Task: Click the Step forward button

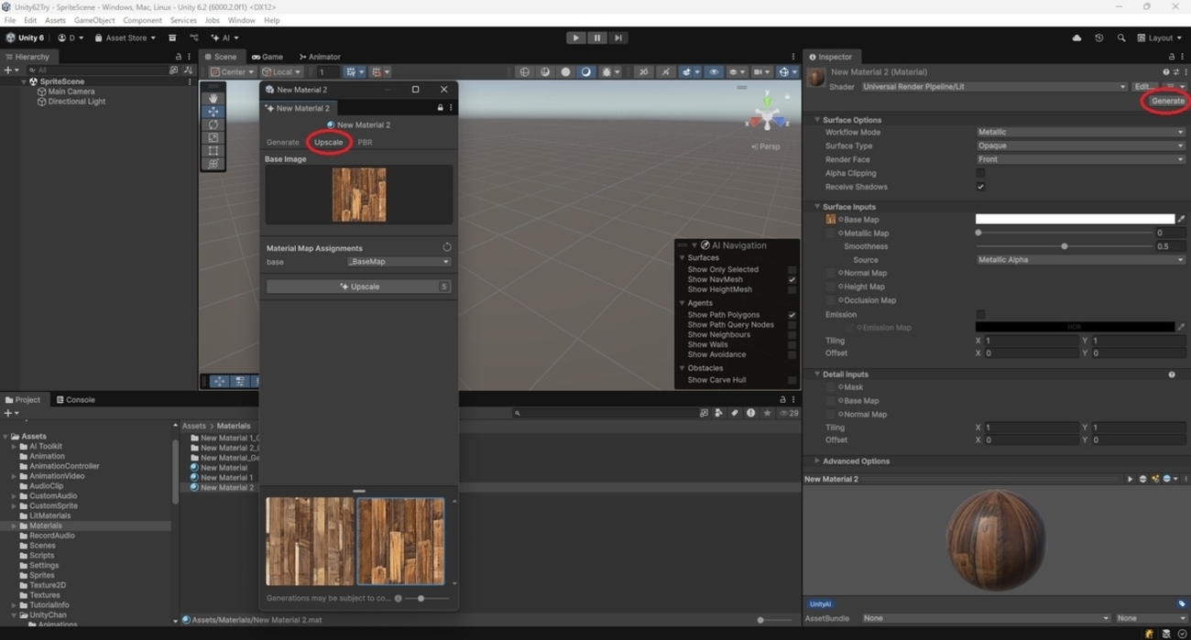Action: (x=618, y=38)
